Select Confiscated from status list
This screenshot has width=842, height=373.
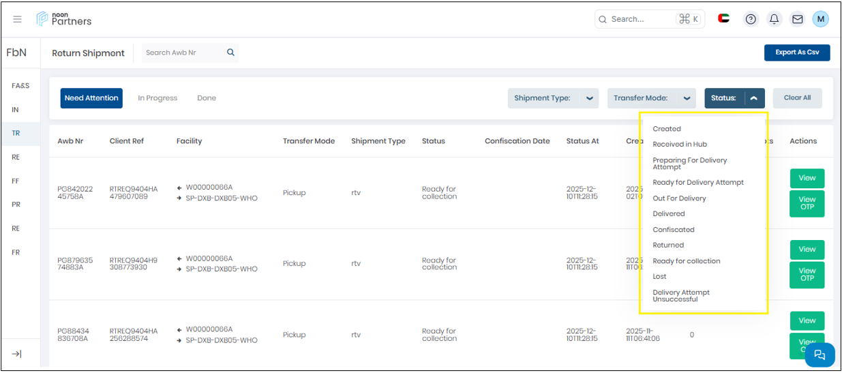tap(673, 230)
